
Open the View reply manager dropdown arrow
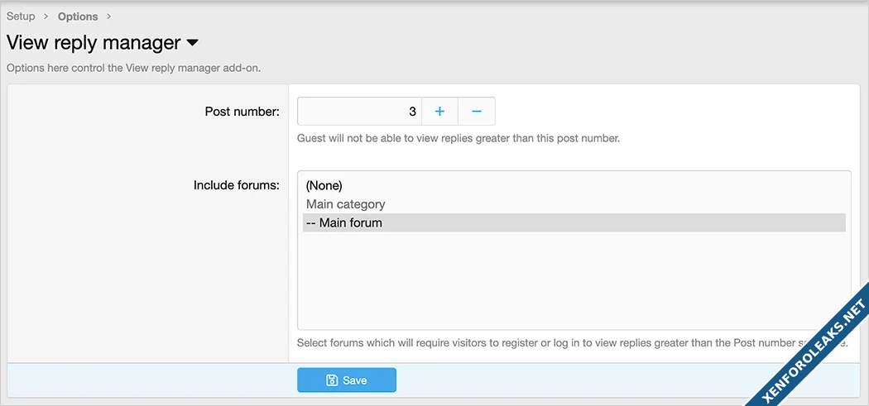pos(193,42)
